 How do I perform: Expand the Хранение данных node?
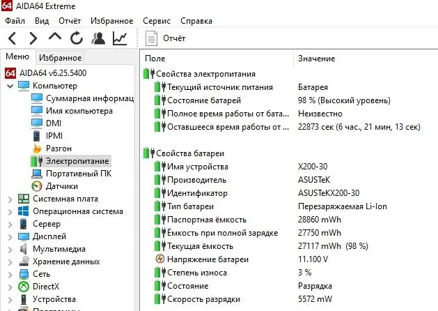(10, 262)
